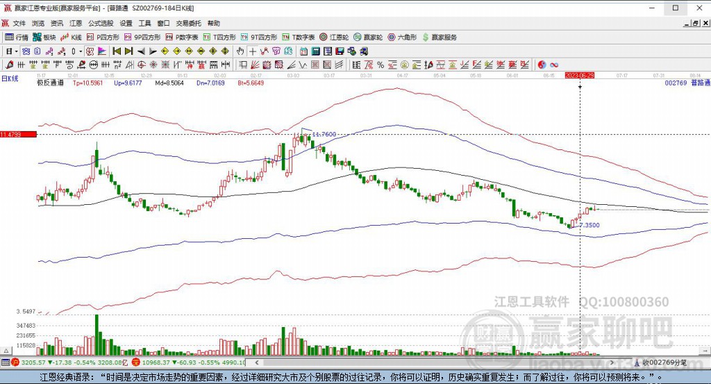Open the calculator icon
Viewport: 711px width, 384px height.
point(316,51)
